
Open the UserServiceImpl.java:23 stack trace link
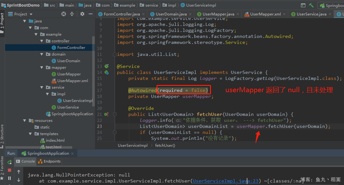pyautogui.click(x=225, y=181)
